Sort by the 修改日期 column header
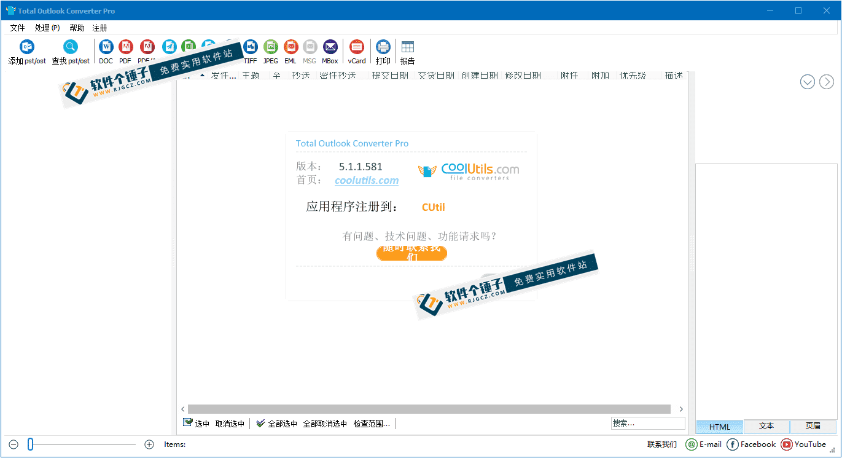842x458 pixels. tap(523, 75)
